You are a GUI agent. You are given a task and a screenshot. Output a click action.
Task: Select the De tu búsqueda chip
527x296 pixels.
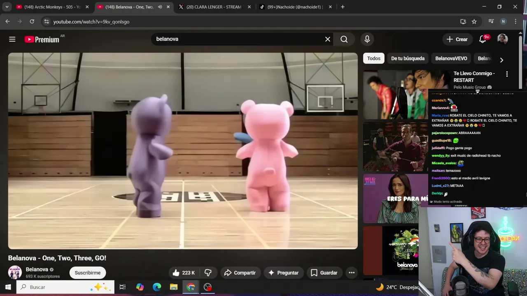(x=408, y=58)
